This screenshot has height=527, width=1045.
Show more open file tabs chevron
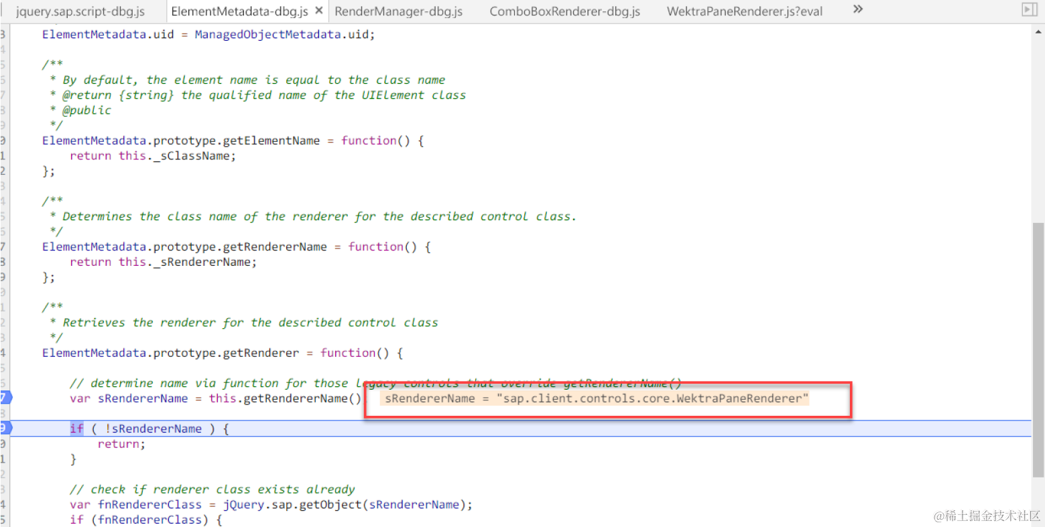click(x=857, y=9)
